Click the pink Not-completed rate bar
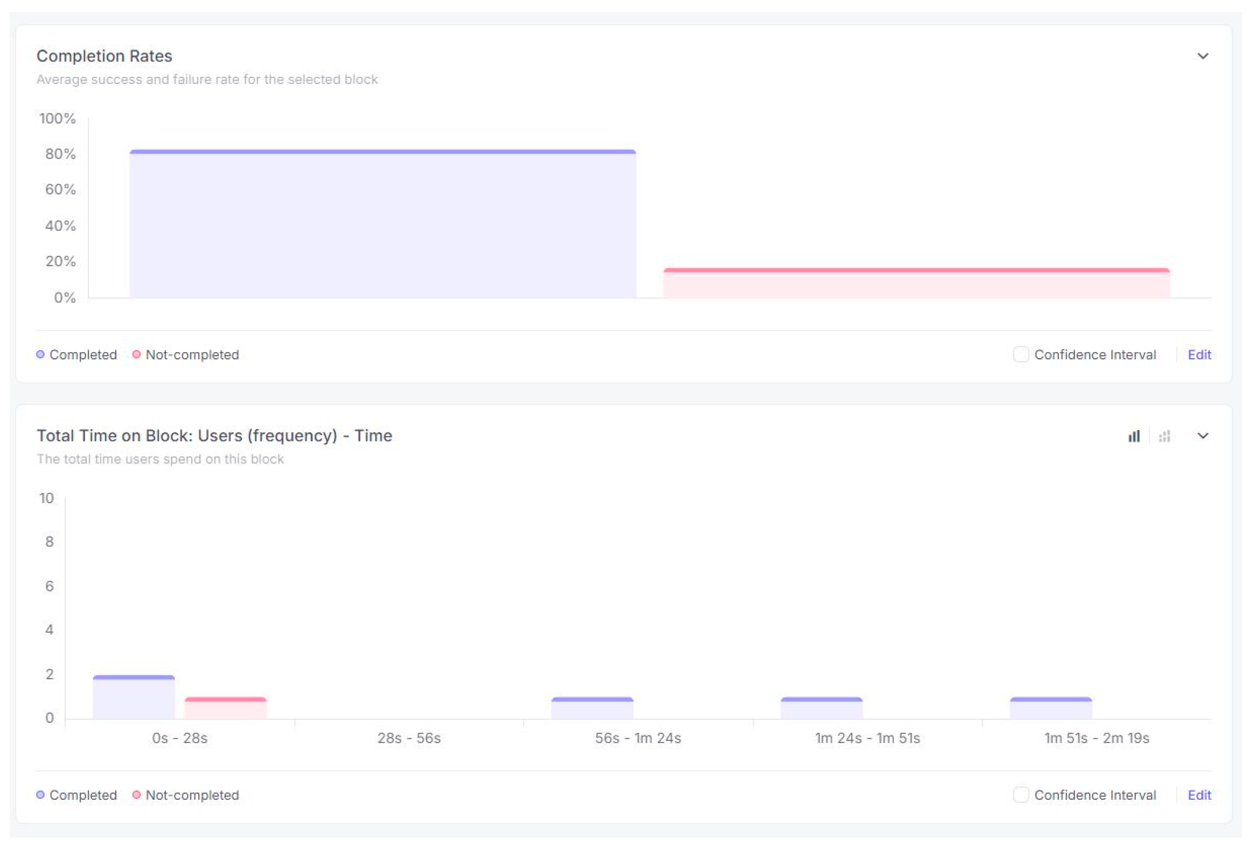Screen dimensions: 1254x848 (916, 283)
